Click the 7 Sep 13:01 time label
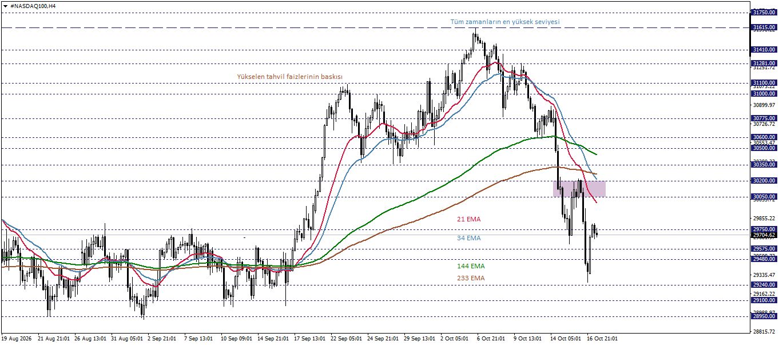Screen dimensions: 779x345 [198, 339]
